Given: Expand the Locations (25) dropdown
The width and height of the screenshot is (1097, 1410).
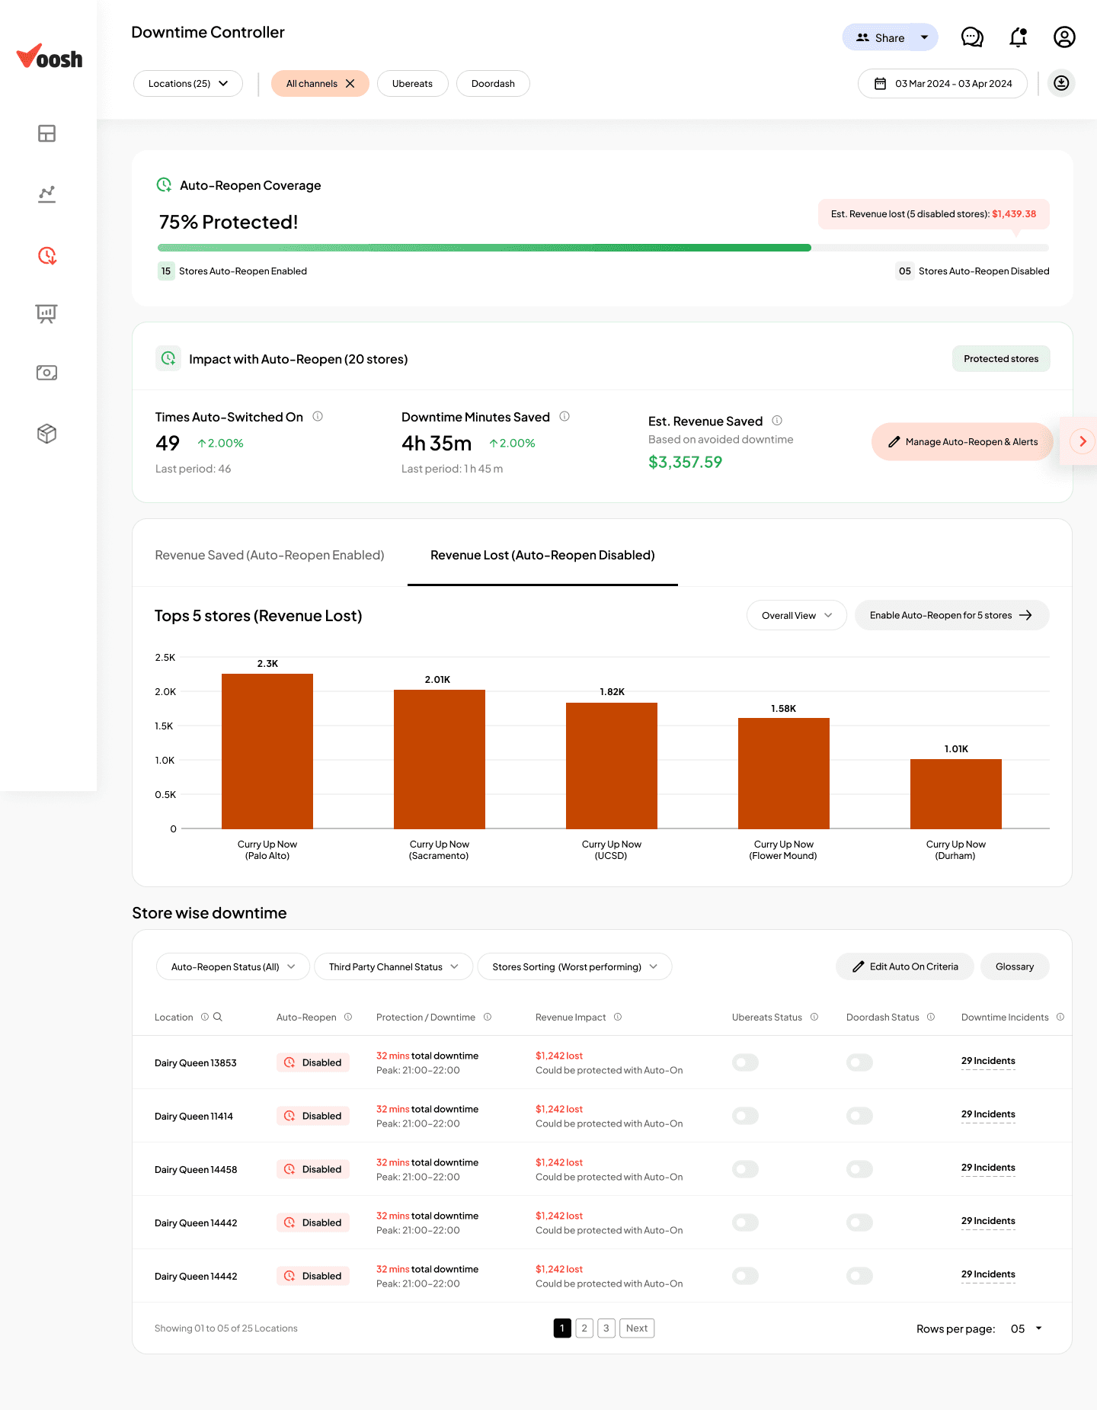Looking at the screenshot, I should (x=188, y=84).
